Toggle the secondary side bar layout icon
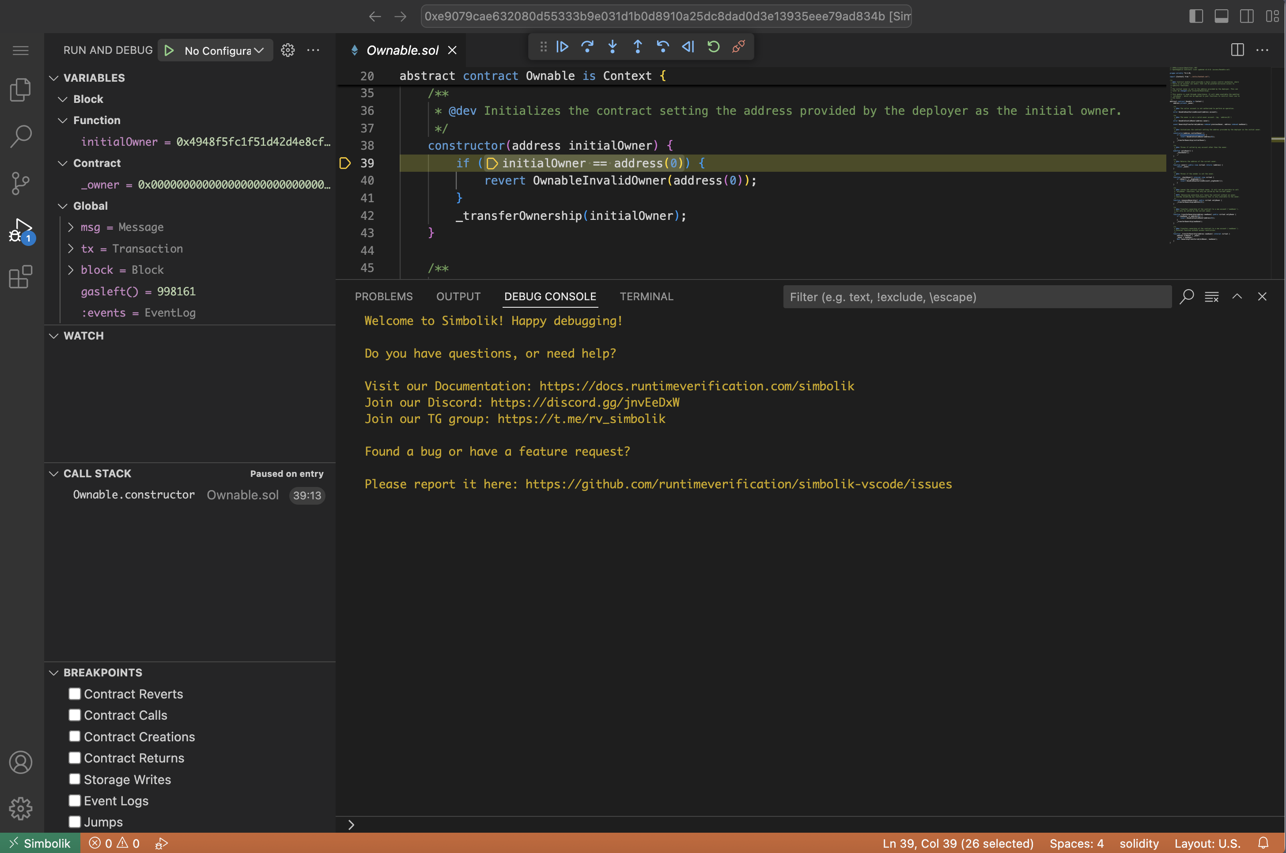Image resolution: width=1286 pixels, height=853 pixels. [x=1247, y=16]
